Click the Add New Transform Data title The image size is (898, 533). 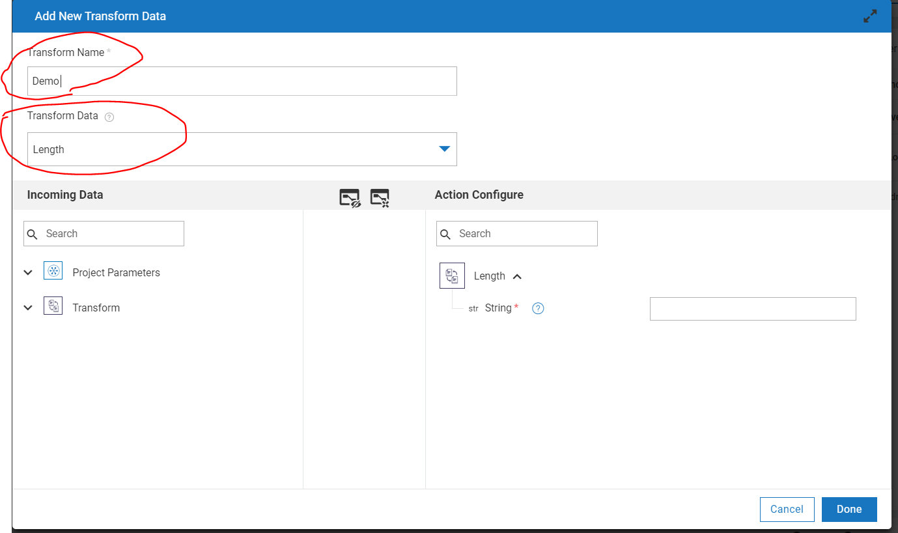click(100, 16)
